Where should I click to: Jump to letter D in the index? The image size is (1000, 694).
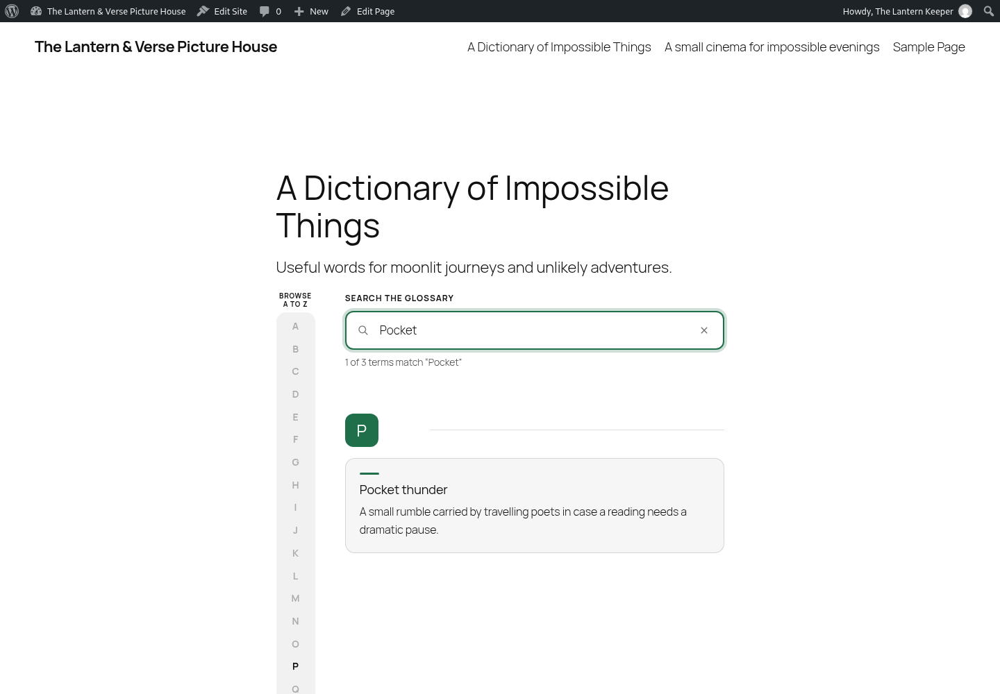pyautogui.click(x=295, y=394)
